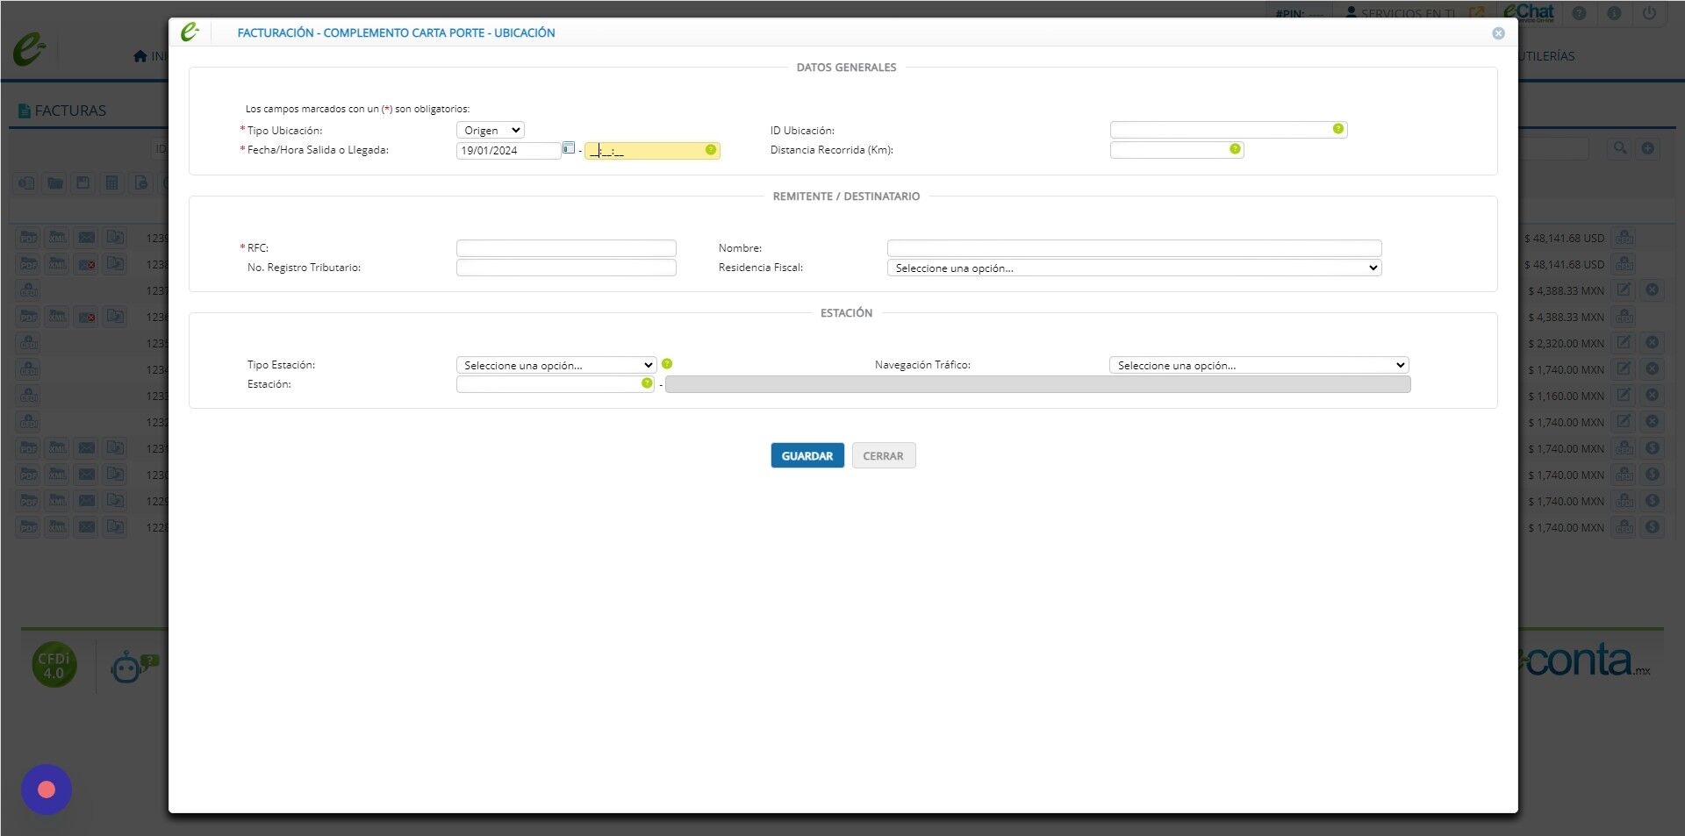Click the help icon inside Estación field

pyautogui.click(x=647, y=383)
